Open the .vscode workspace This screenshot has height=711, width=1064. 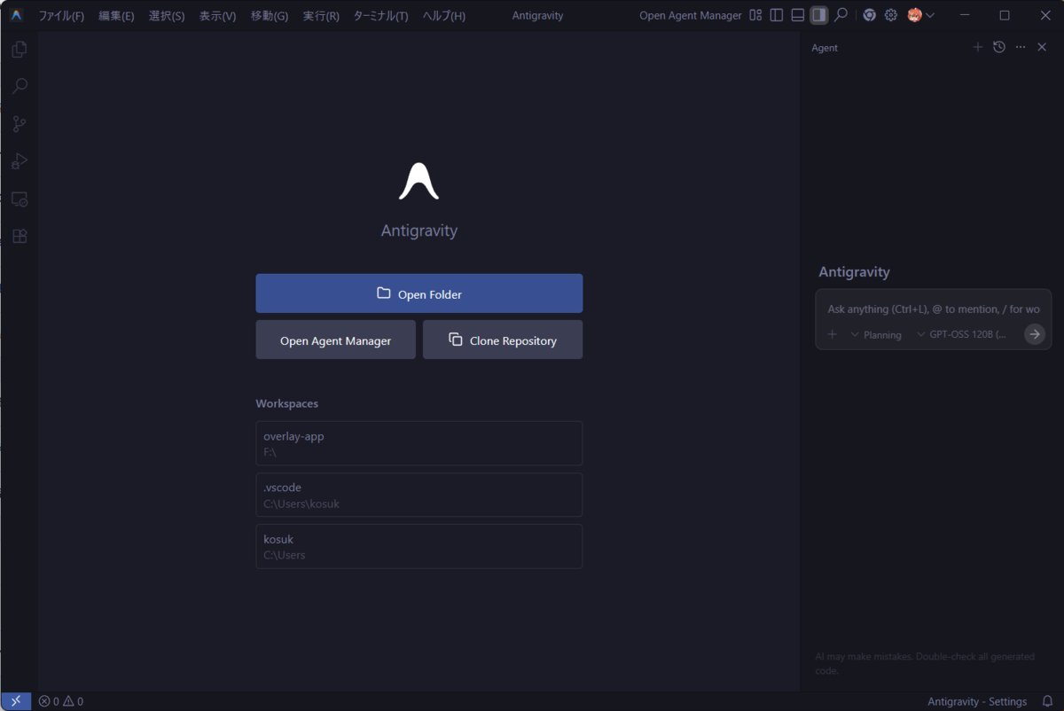[419, 495]
